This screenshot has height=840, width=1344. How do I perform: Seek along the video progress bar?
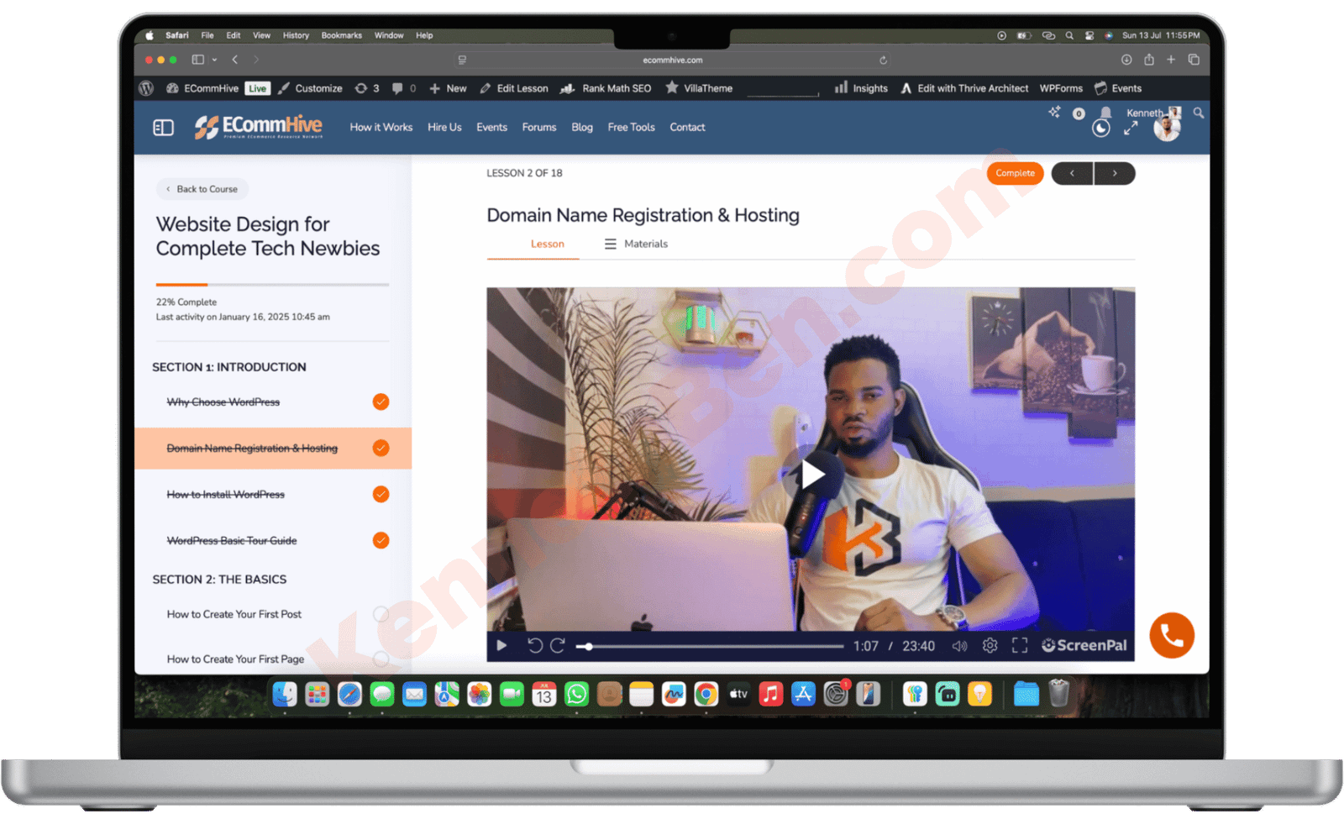(710, 647)
